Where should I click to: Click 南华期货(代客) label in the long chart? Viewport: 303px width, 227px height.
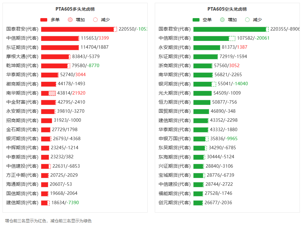pyautogui.click(x=22, y=93)
